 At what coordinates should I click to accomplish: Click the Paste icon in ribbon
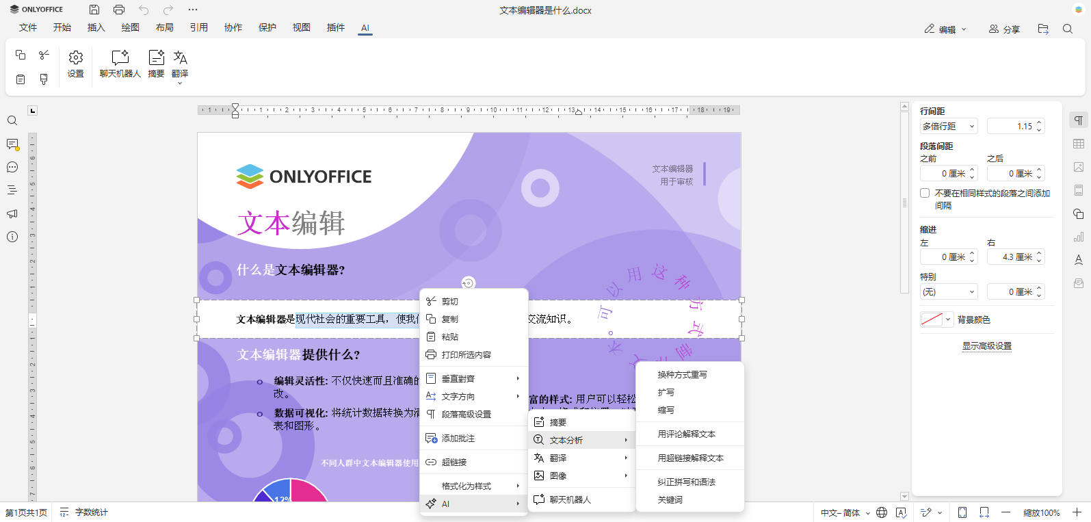(x=21, y=79)
